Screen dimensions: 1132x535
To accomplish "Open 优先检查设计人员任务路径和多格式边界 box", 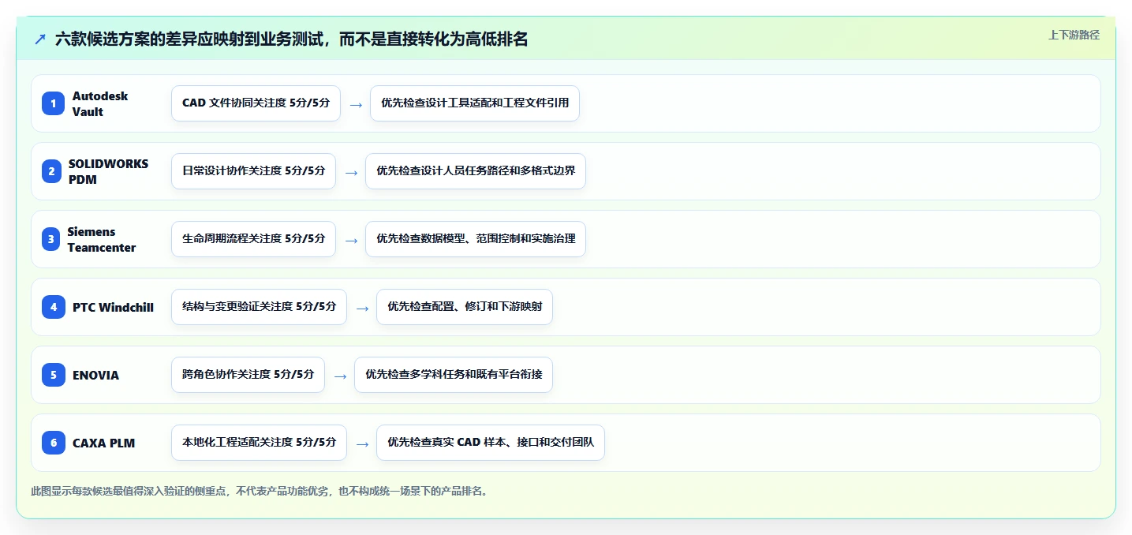I will coord(476,171).
